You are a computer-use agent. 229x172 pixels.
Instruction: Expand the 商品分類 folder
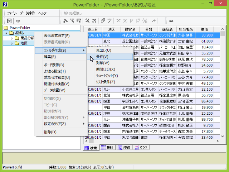point(12,38)
